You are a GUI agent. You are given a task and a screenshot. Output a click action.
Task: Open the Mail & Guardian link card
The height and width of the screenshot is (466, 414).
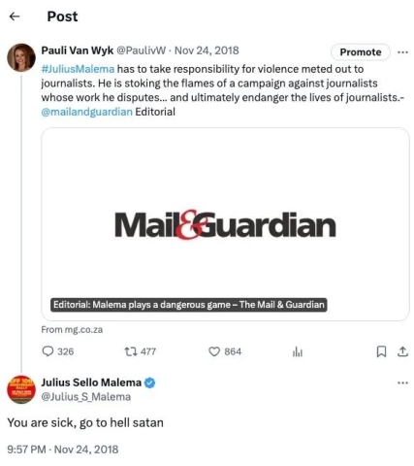pyautogui.click(x=225, y=224)
